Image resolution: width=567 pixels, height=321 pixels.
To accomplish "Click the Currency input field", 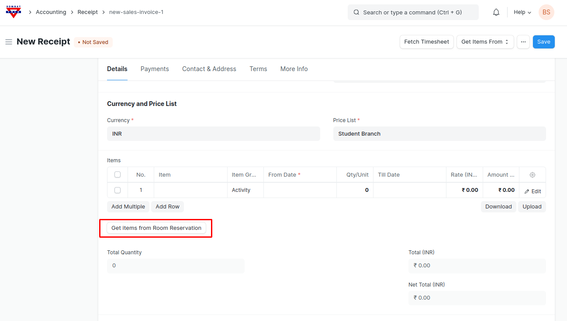I will [x=213, y=134].
